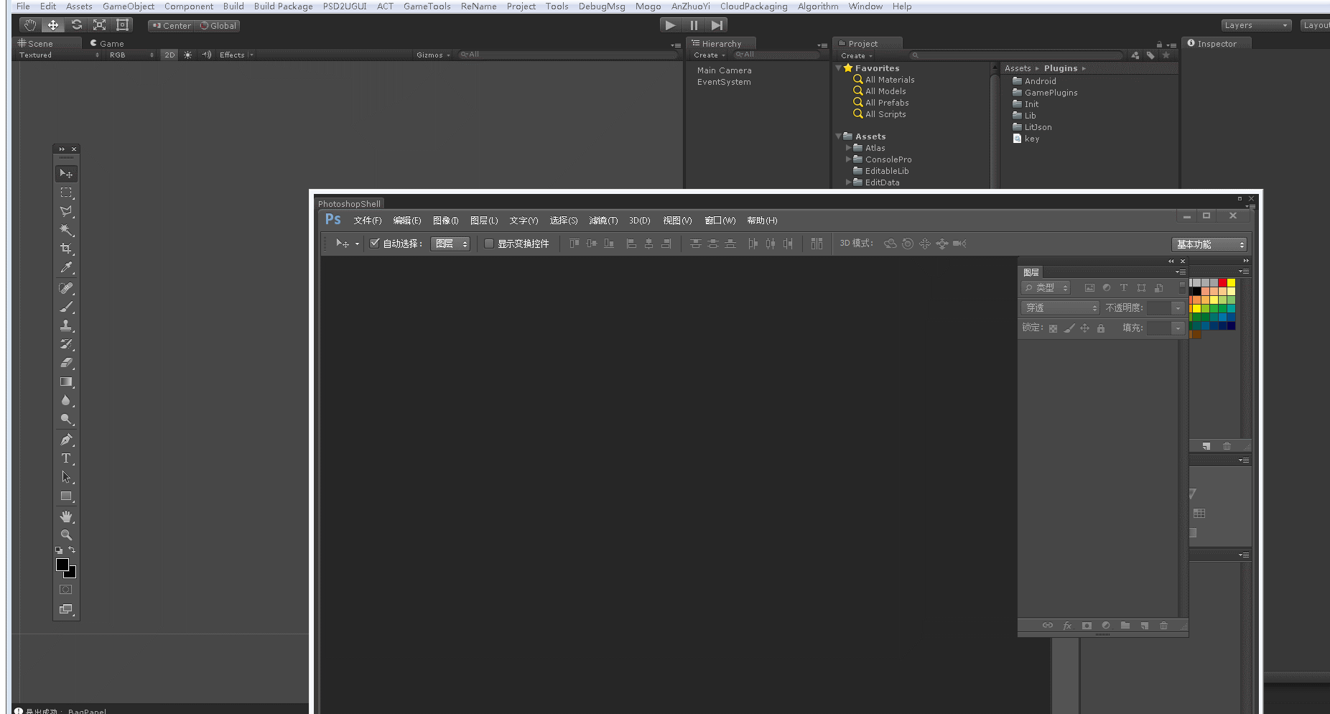
Task: Expand the ConsolePro folder in Project panel
Action: tap(849, 159)
